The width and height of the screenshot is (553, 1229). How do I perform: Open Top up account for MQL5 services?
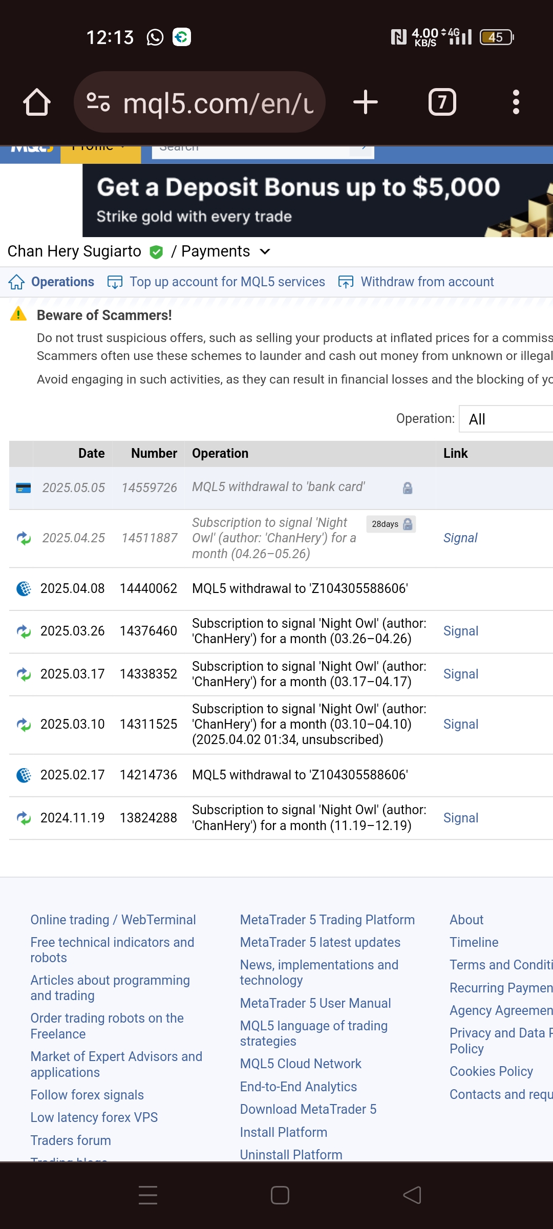click(x=227, y=282)
